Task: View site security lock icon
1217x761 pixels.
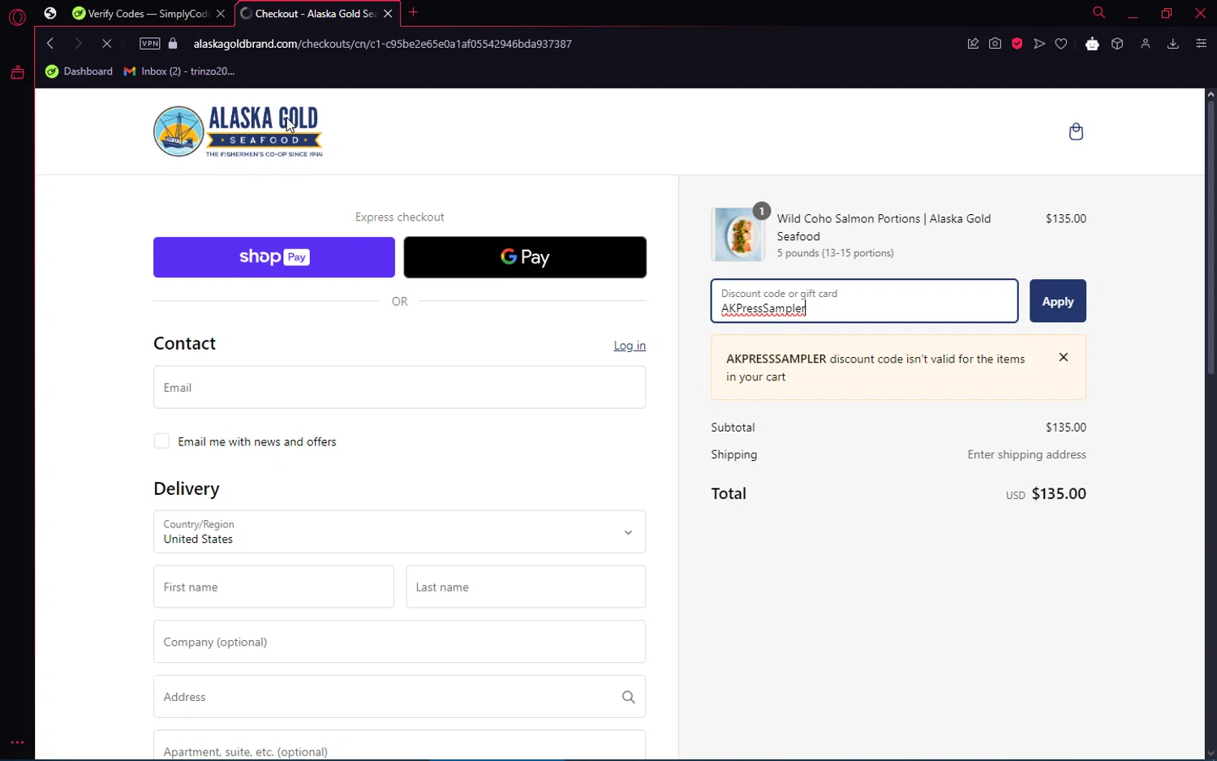Action: pos(173,44)
